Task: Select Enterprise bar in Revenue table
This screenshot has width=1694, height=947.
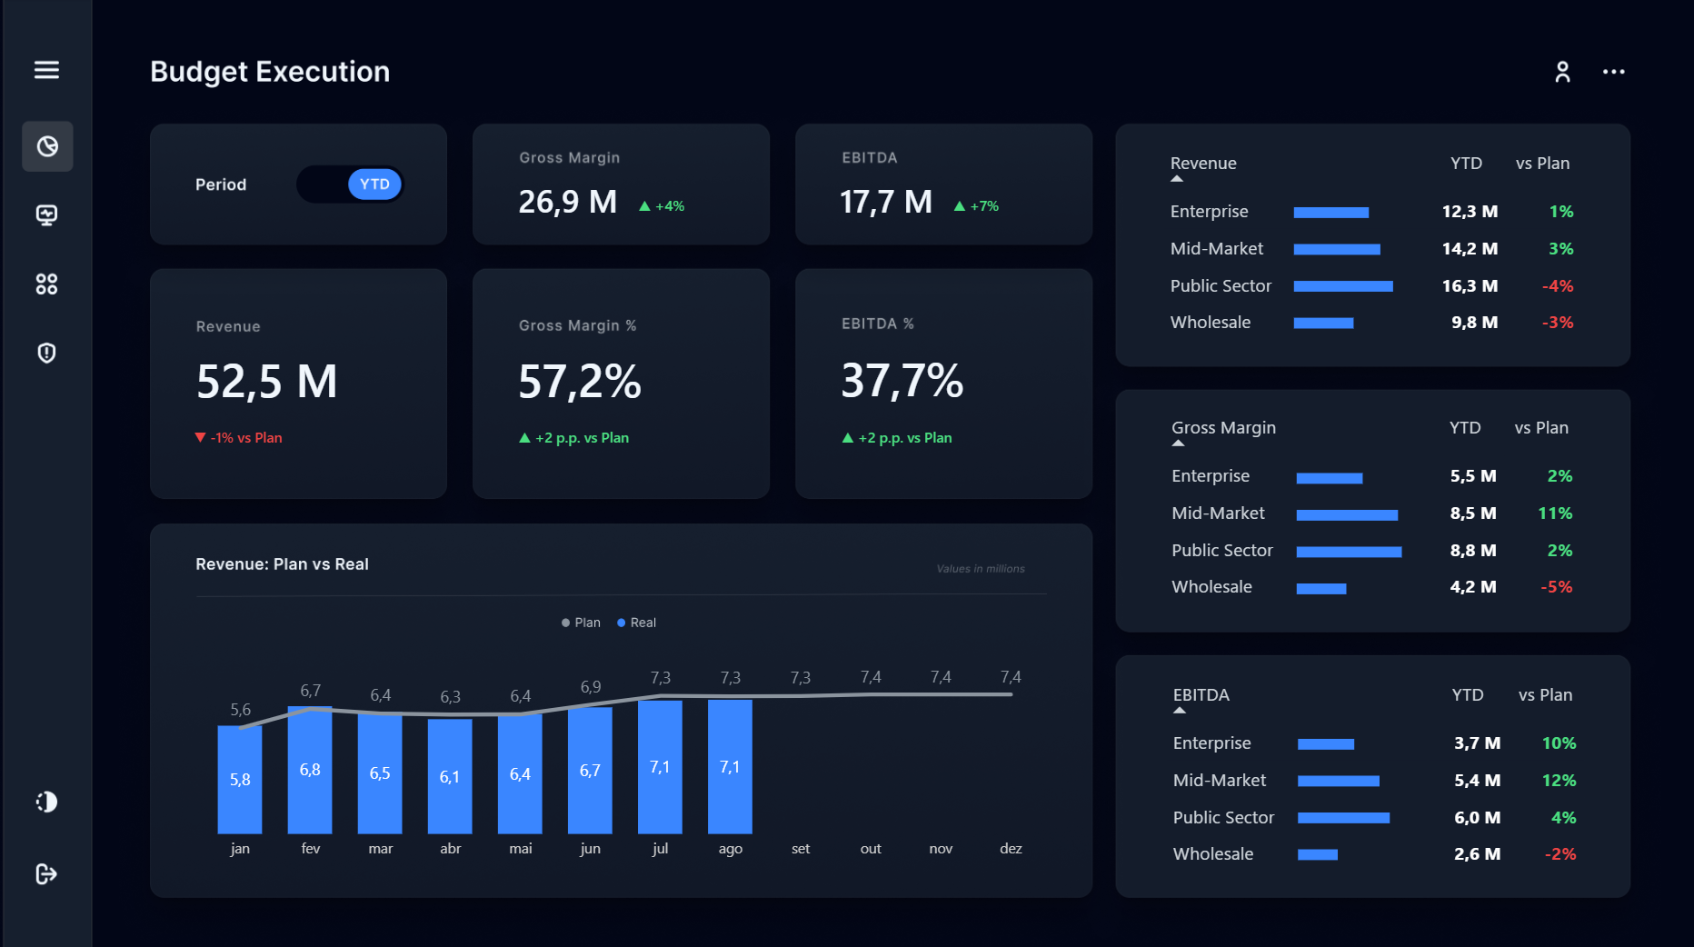Action: pyautogui.click(x=1331, y=213)
